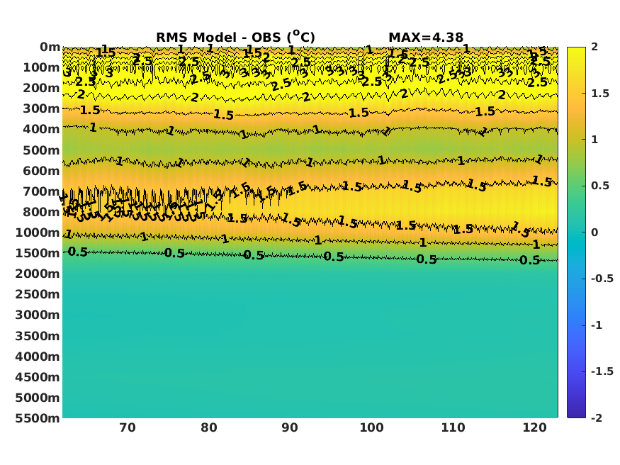This screenshot has width=620, height=465.
Task: Select the "5000m" depth axis label
Action: (x=38, y=398)
